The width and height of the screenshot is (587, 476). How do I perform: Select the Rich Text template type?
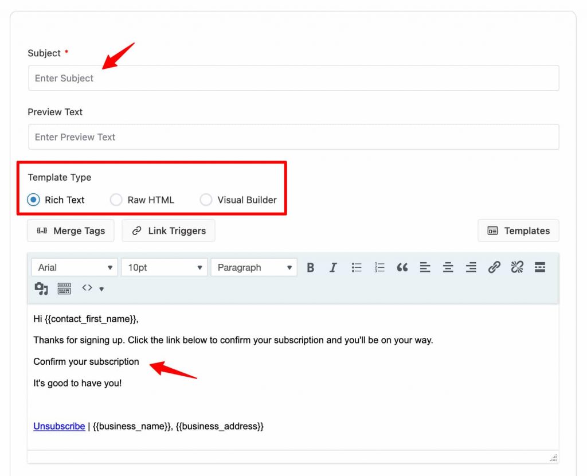point(33,200)
